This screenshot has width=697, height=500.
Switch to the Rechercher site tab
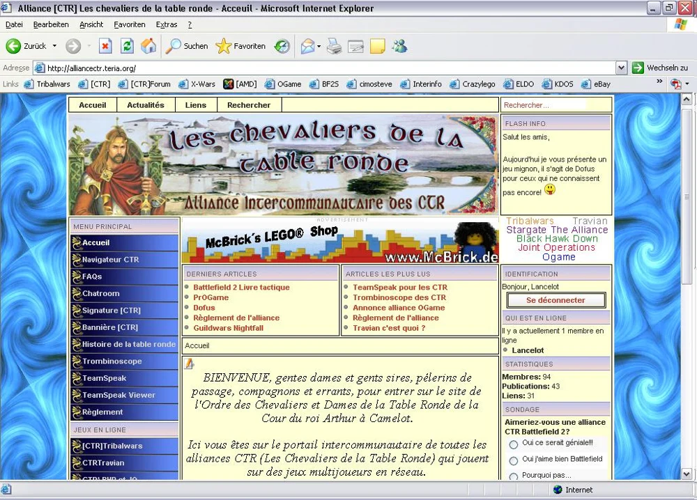249,104
